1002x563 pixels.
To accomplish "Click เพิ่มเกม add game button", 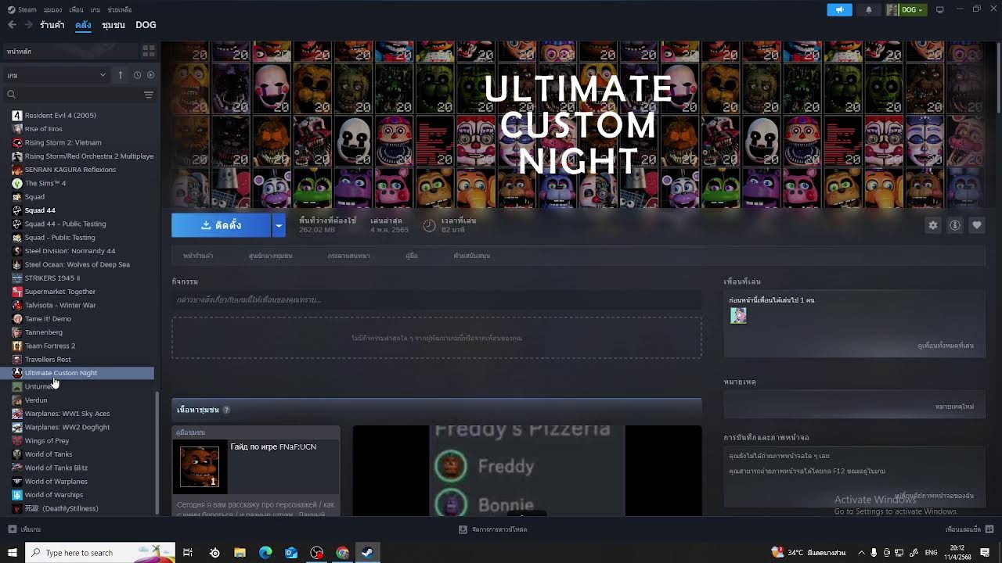I will tap(25, 529).
